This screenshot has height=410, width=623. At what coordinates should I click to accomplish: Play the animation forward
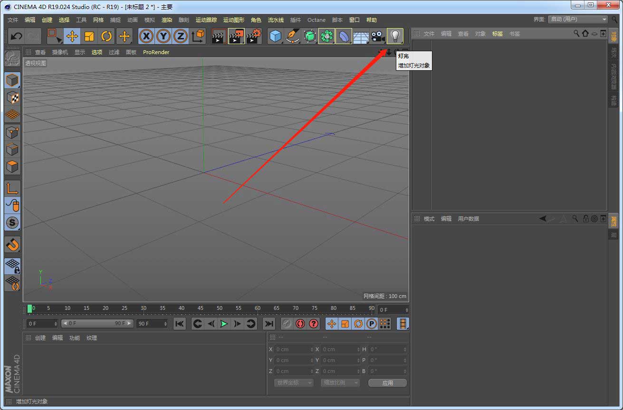224,324
